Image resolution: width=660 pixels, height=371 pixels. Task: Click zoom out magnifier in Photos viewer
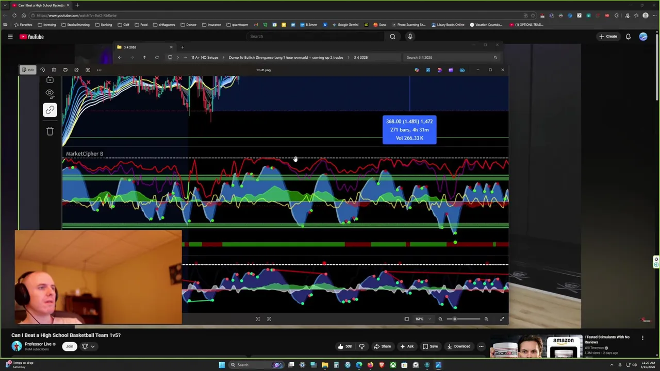coord(440,319)
